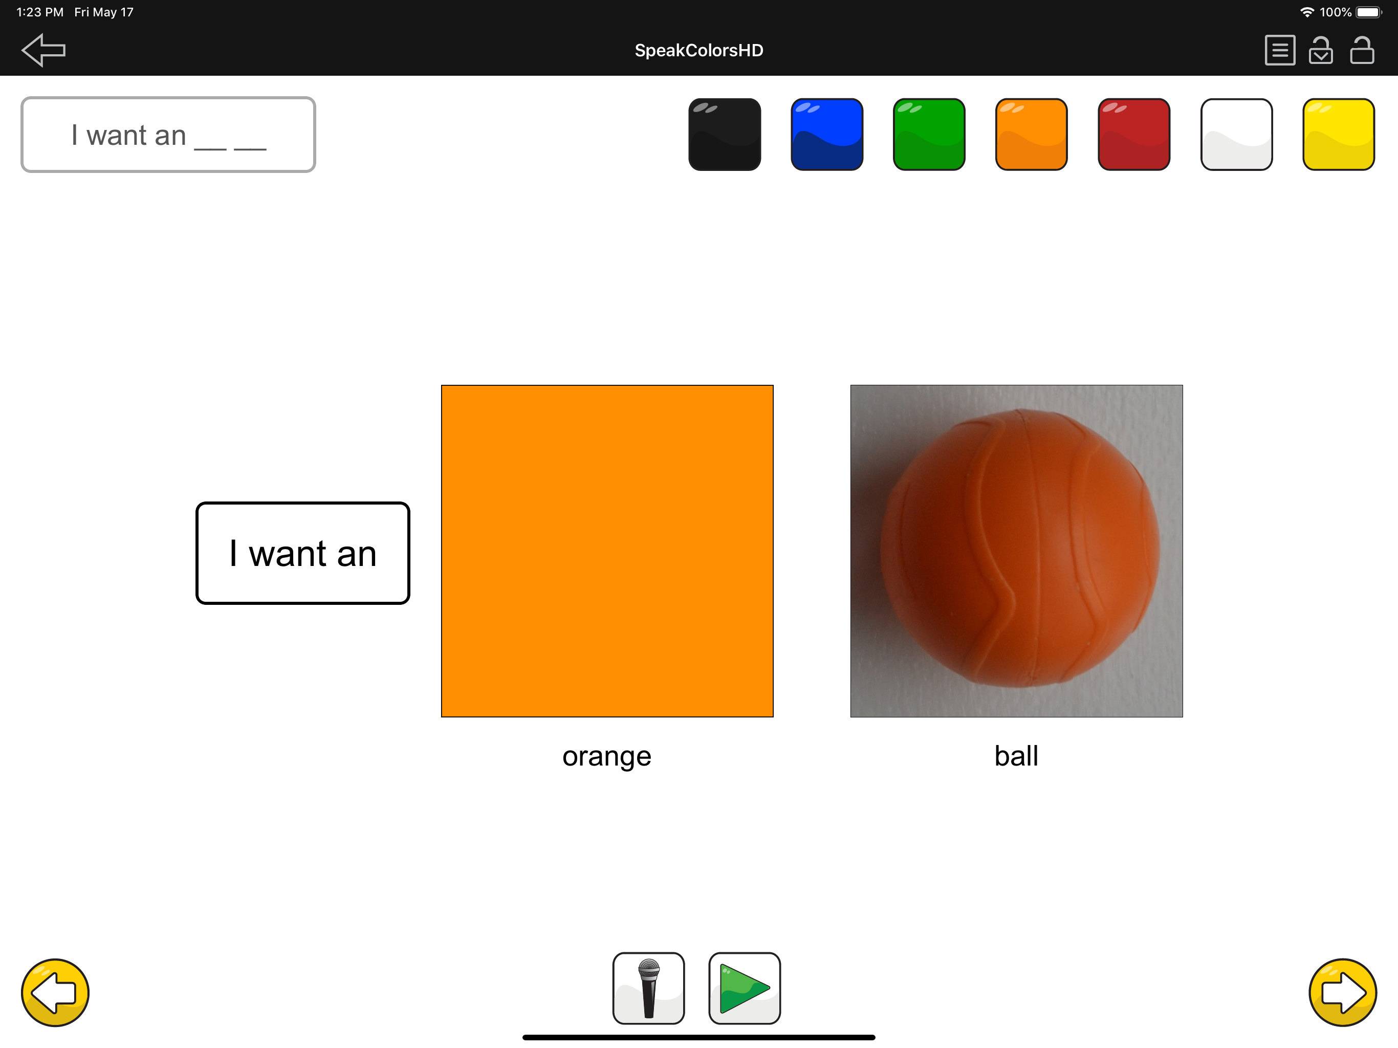Screen dimensions: 1398x1048
Task: Tap the battery indicator in status bar
Action: pos(1368,12)
